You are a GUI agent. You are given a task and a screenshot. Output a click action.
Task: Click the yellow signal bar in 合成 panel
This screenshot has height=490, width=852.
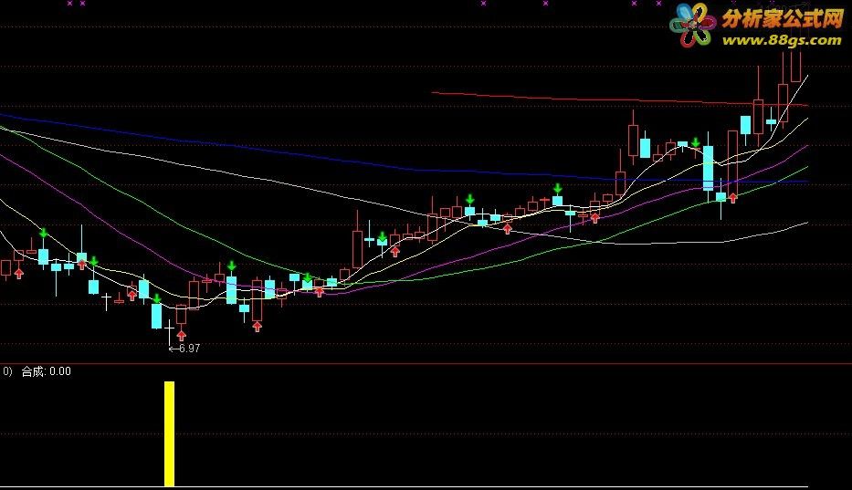pos(170,433)
